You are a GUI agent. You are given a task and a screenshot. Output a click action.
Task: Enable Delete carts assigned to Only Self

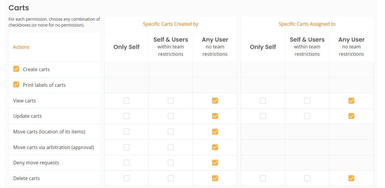pyautogui.click(x=263, y=178)
